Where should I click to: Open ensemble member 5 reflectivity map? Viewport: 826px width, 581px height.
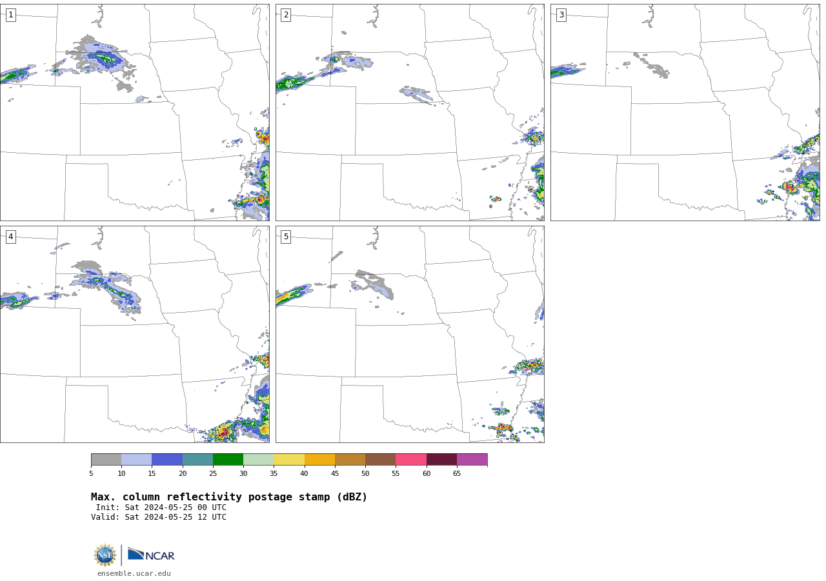point(410,334)
